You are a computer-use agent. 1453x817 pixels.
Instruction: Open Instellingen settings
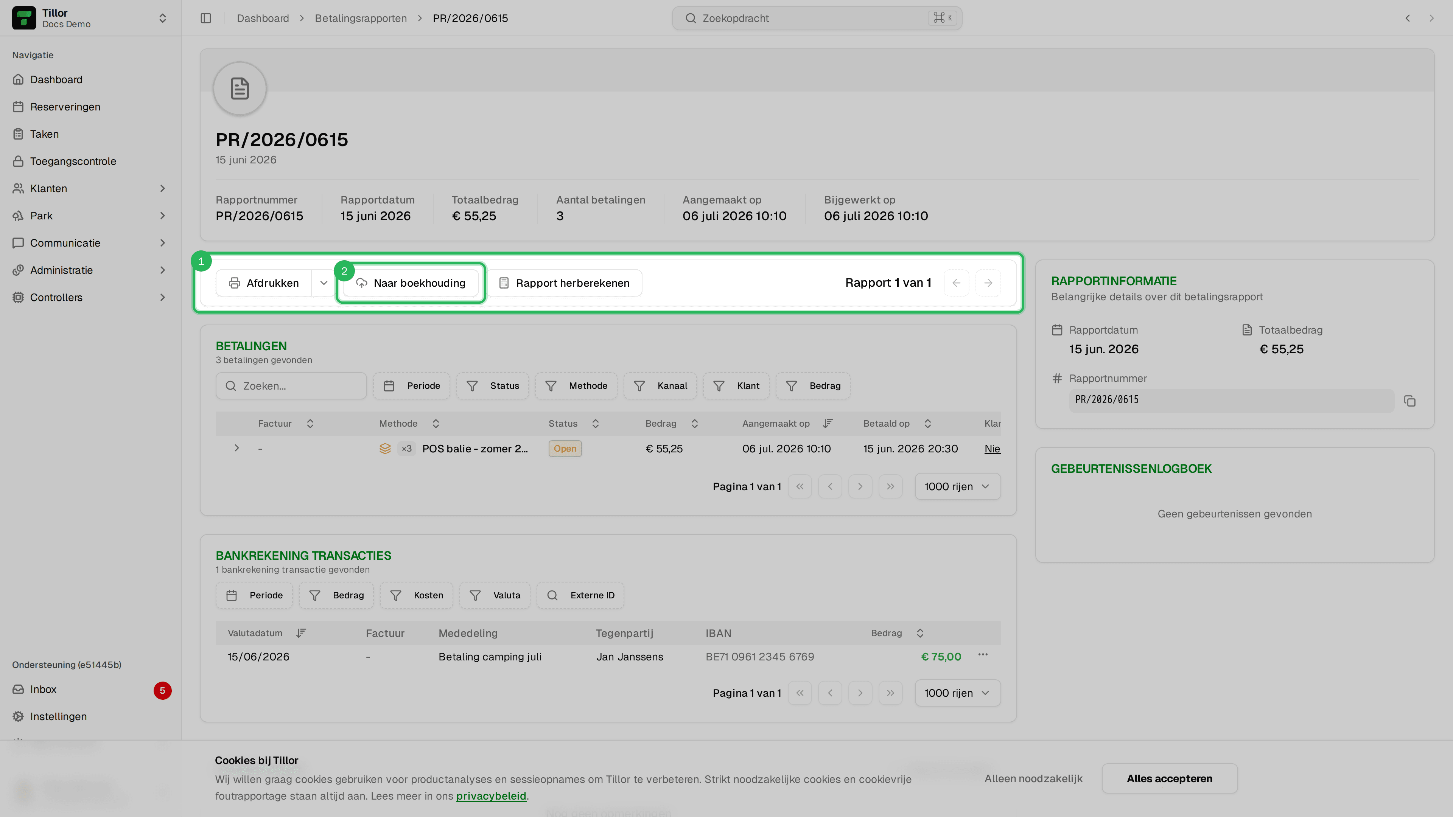[x=90, y=716]
